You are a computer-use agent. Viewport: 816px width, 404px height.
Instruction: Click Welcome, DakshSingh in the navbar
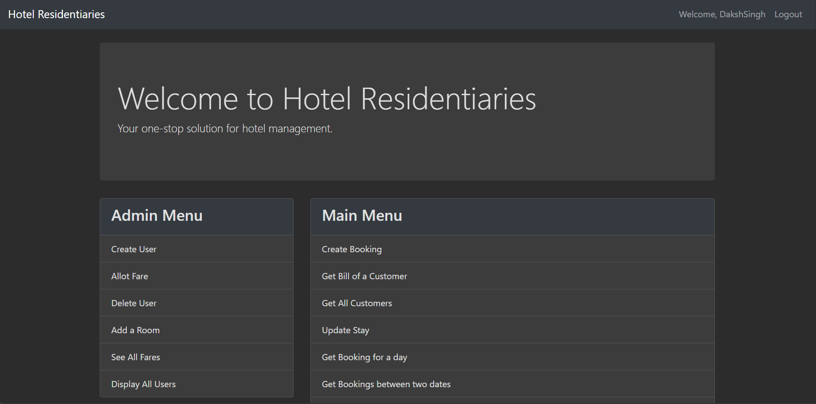click(722, 14)
